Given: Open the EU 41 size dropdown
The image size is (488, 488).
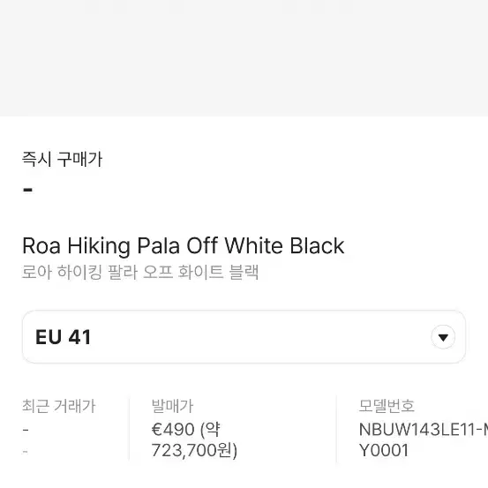Looking at the screenshot, I should click(x=244, y=337).
